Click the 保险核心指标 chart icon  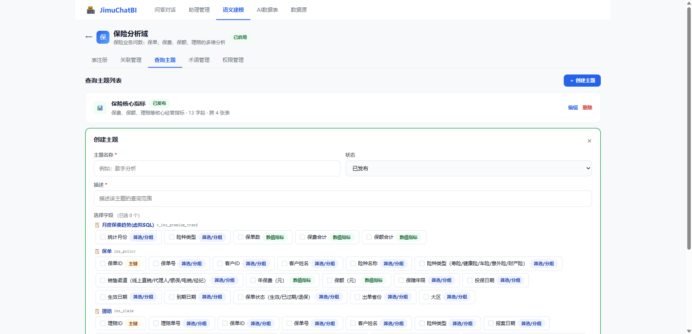pos(100,108)
